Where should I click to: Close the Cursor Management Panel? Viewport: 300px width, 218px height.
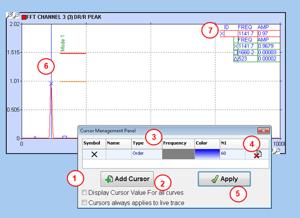263,131
